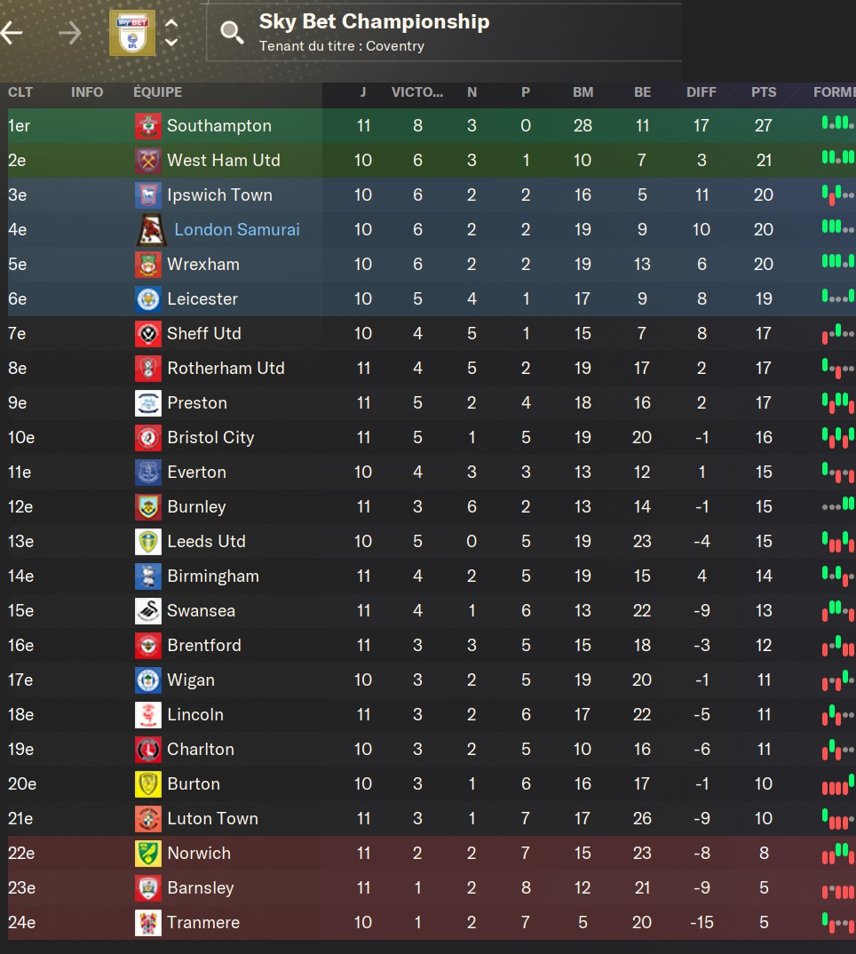Image resolution: width=856 pixels, height=954 pixels.
Task: Switch to next competition with down chevron
Action: pyautogui.click(x=172, y=42)
